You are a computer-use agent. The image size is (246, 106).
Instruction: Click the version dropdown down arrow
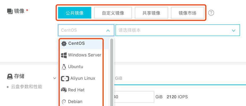point(234,30)
